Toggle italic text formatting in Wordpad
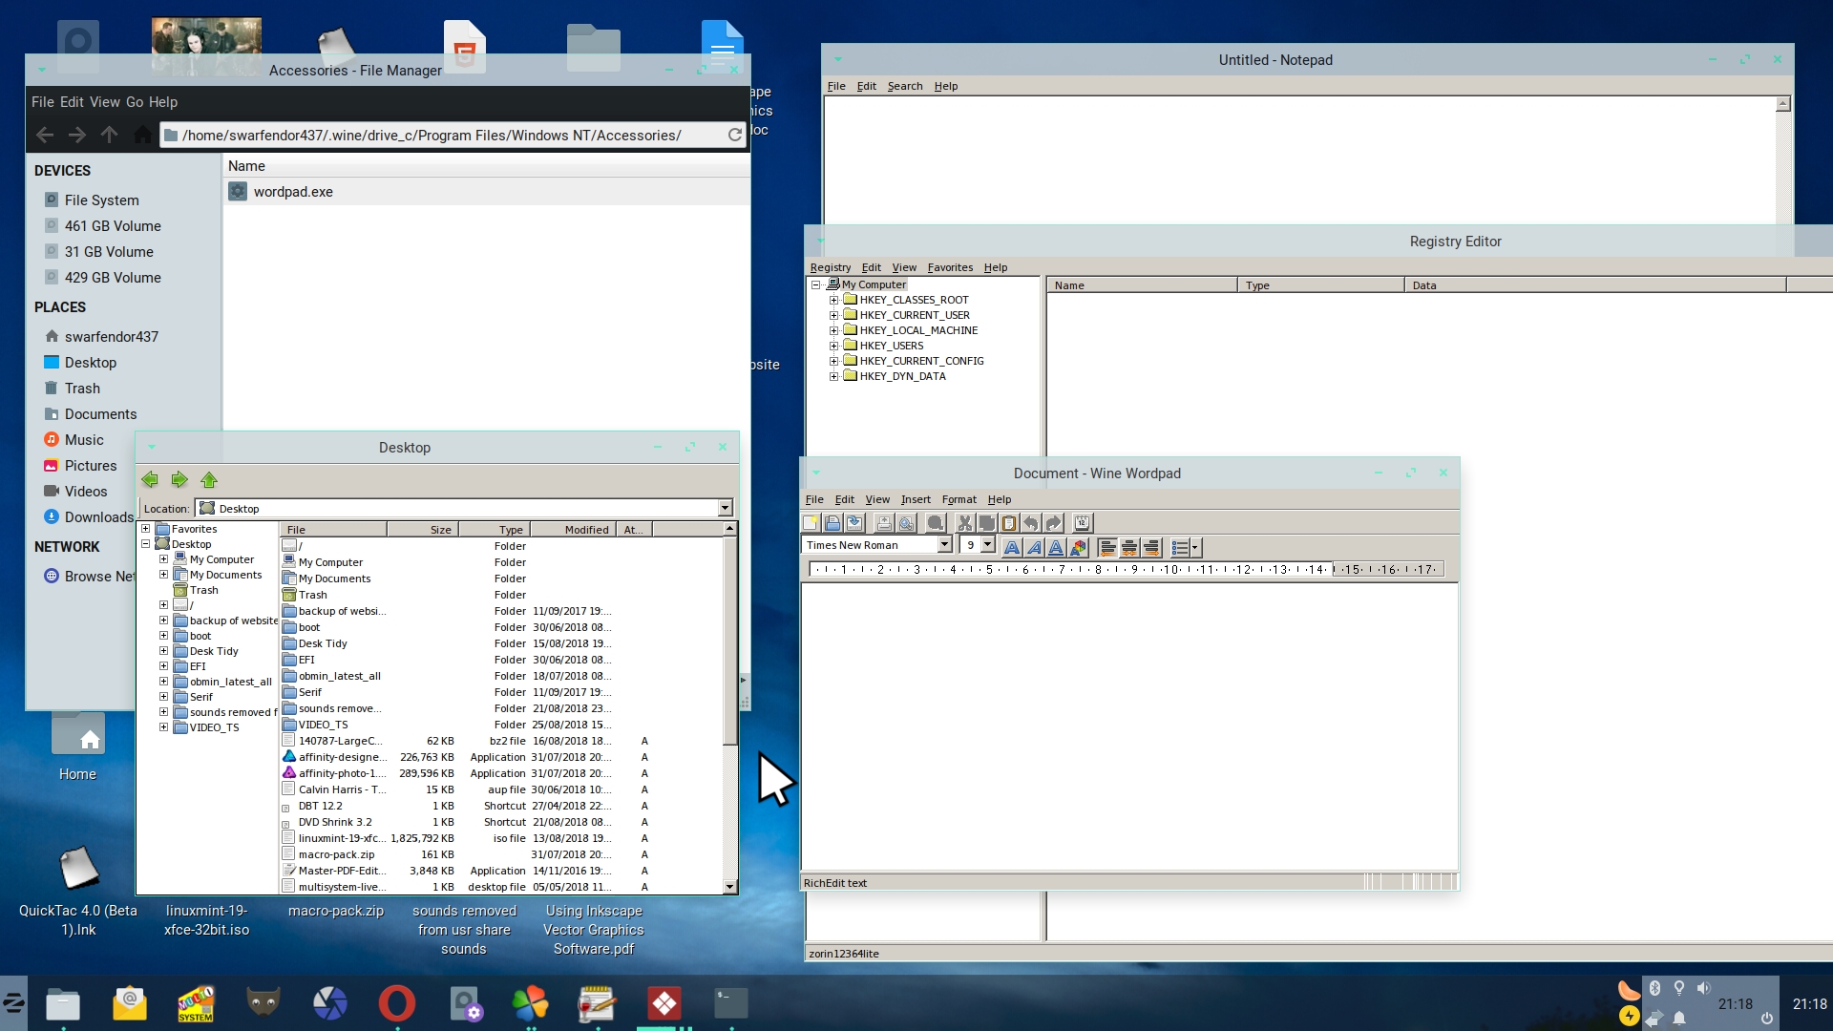This screenshot has height=1031, width=1833. click(1034, 547)
